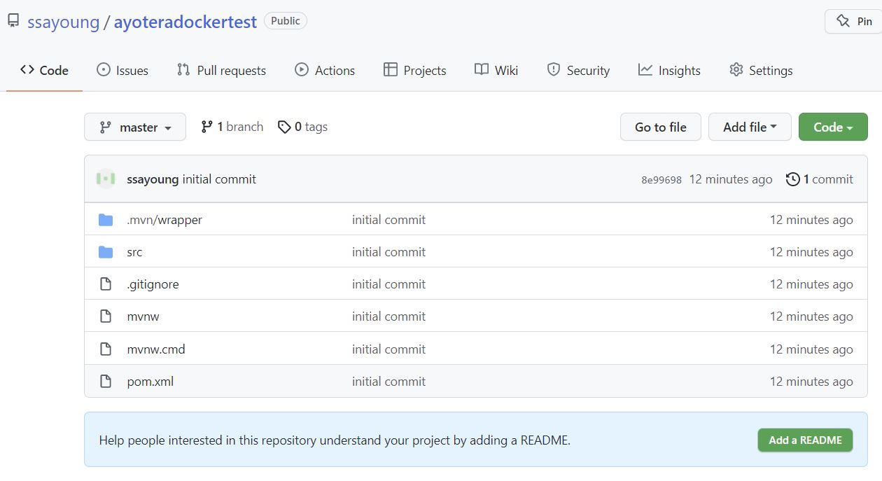Screen dimensions: 882x481
Task: Open the .gitignore file
Action: 153,284
